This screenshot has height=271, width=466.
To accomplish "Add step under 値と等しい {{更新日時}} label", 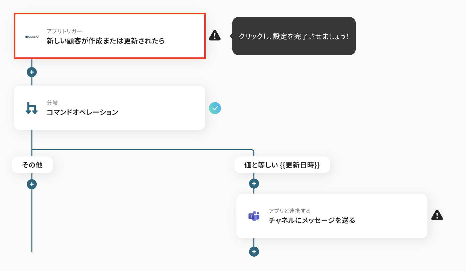I will coord(254,184).
